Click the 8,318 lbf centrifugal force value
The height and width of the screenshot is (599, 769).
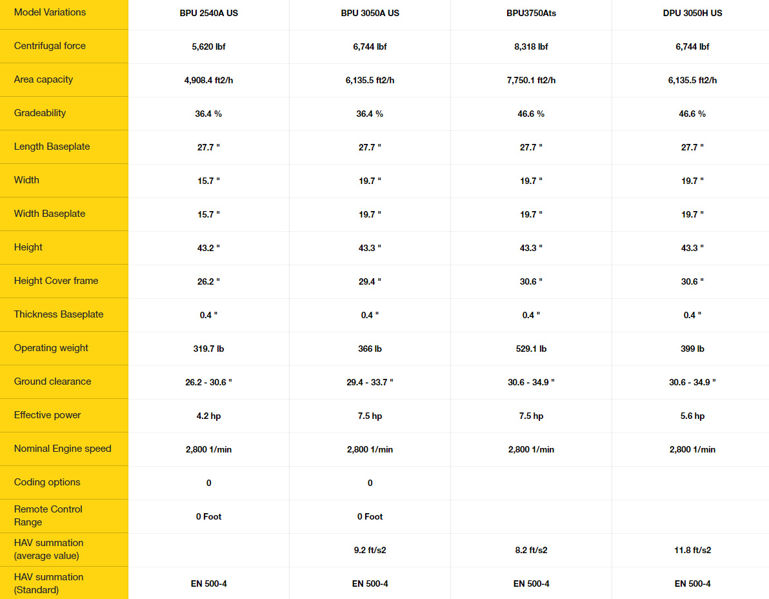[x=531, y=46]
